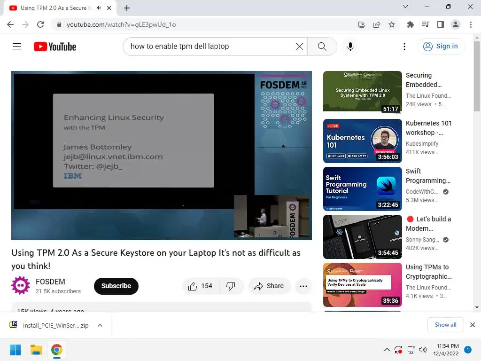Open tab search dropdown chevron
The height and width of the screenshot is (361, 481).
[405, 7]
